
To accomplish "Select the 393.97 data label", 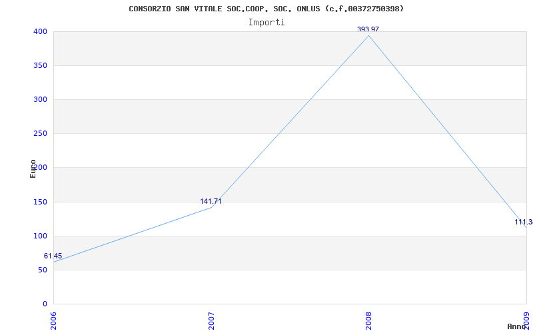I will (368, 29).
